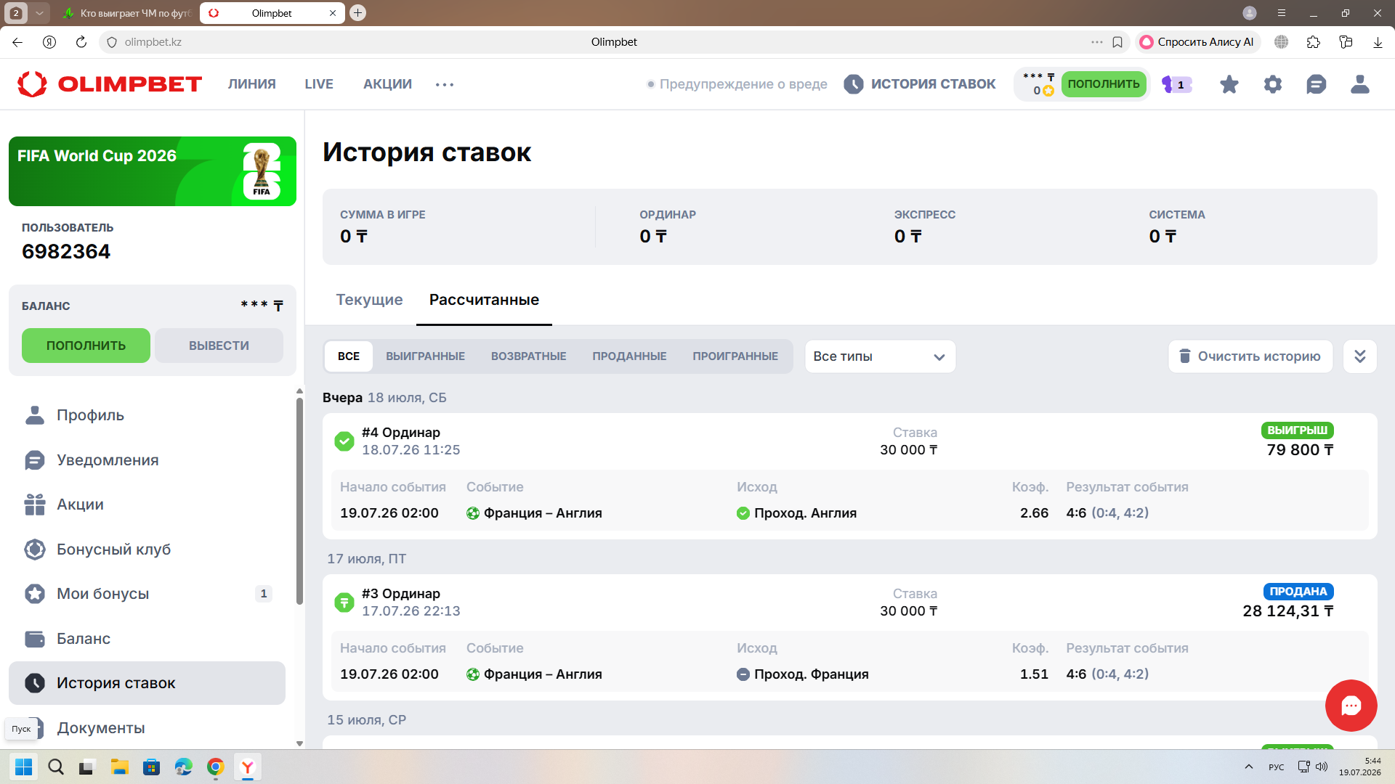Filter bets by ВОЗВРАТНЫЕ

pyautogui.click(x=528, y=356)
